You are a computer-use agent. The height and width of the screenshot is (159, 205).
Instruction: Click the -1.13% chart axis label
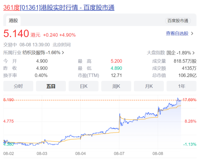(190, 145)
